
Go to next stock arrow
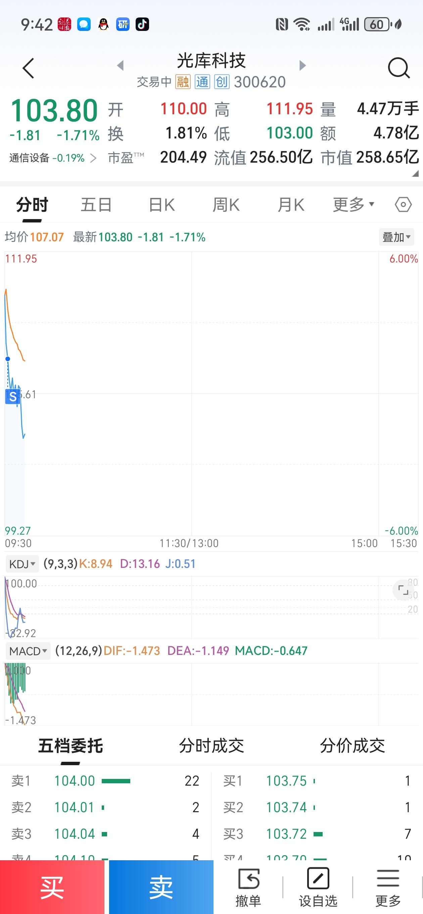click(x=302, y=65)
